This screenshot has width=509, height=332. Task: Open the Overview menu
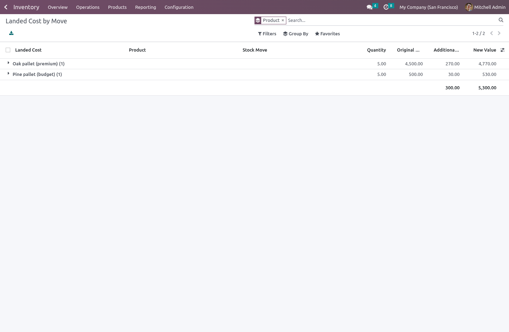pyautogui.click(x=58, y=7)
